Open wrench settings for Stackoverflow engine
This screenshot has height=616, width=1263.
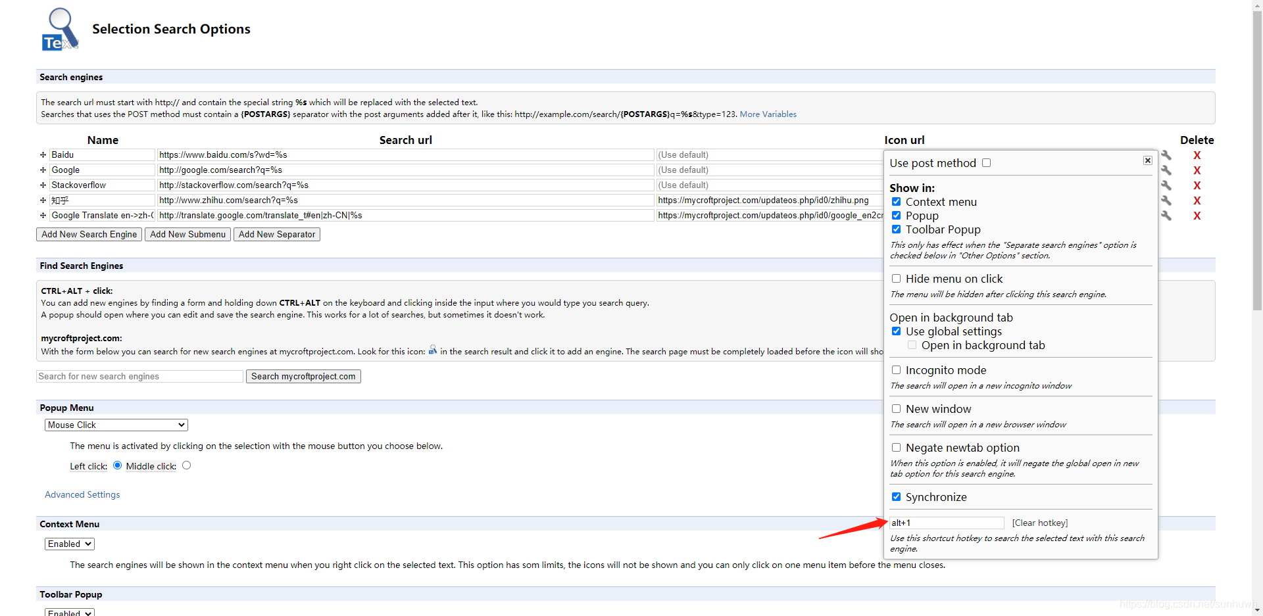point(1166,185)
